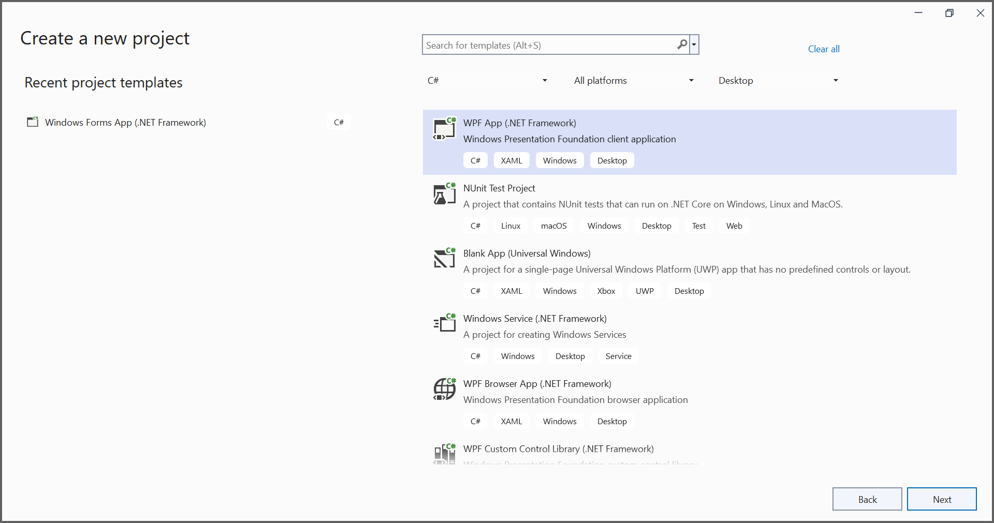Open the C# language filter dropdown

coord(487,81)
